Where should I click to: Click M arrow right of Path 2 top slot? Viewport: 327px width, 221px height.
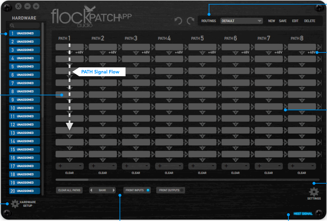click(x=119, y=47)
